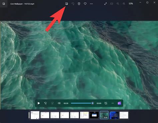Click the middle of the video progress bar
Screen dimensions: 158x123
click(82, 103)
